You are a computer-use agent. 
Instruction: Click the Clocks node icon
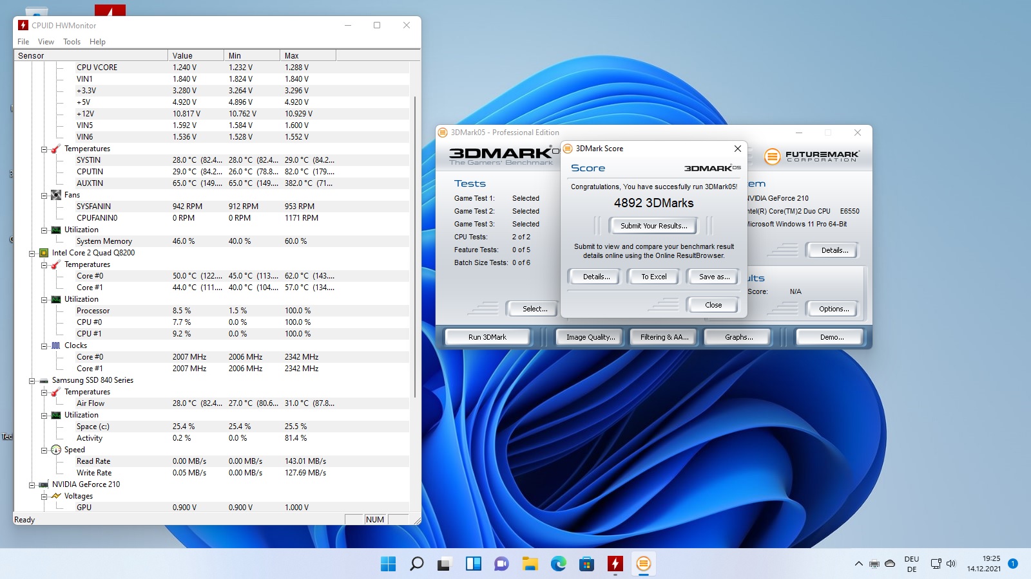pyautogui.click(x=56, y=345)
